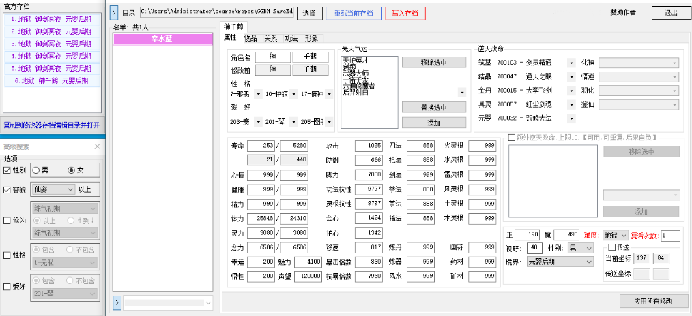Expand the 具灵 红尘剑魄 dropdown arrow
692x316 pixels.
pos(572,104)
